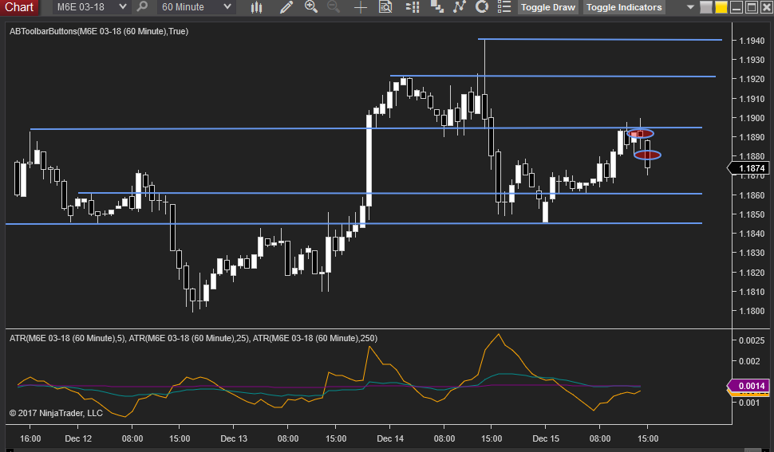Screen dimensions: 774x452
Task: Click the © 2017 NinjaTrader, LLC text
Action: click(56, 413)
